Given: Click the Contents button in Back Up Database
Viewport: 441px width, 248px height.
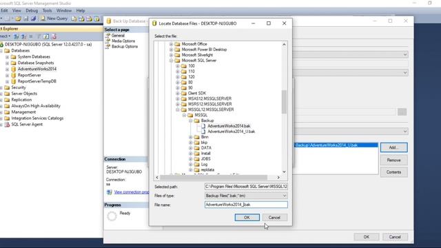Looking at the screenshot, I should (393, 172).
